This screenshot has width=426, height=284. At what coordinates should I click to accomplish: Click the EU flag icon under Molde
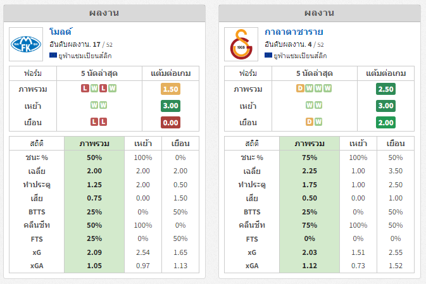tap(53, 56)
